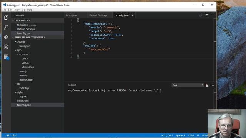Collapse the output panel with chevron

213,85
